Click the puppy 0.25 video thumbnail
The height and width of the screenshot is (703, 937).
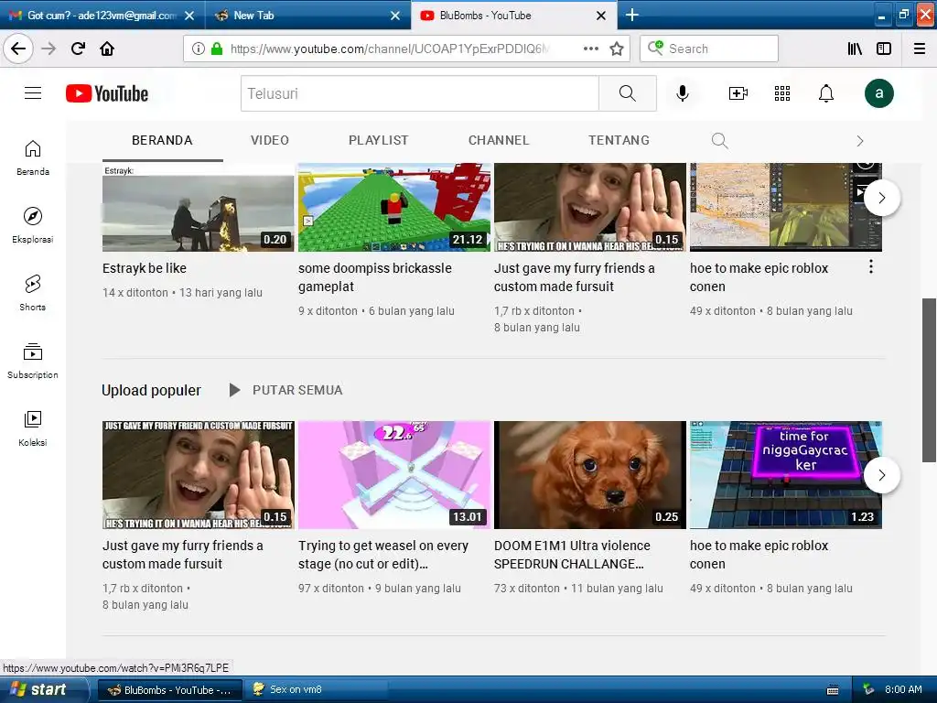coord(590,475)
